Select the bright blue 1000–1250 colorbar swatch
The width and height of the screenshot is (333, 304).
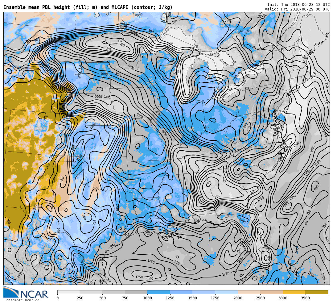click(158, 292)
